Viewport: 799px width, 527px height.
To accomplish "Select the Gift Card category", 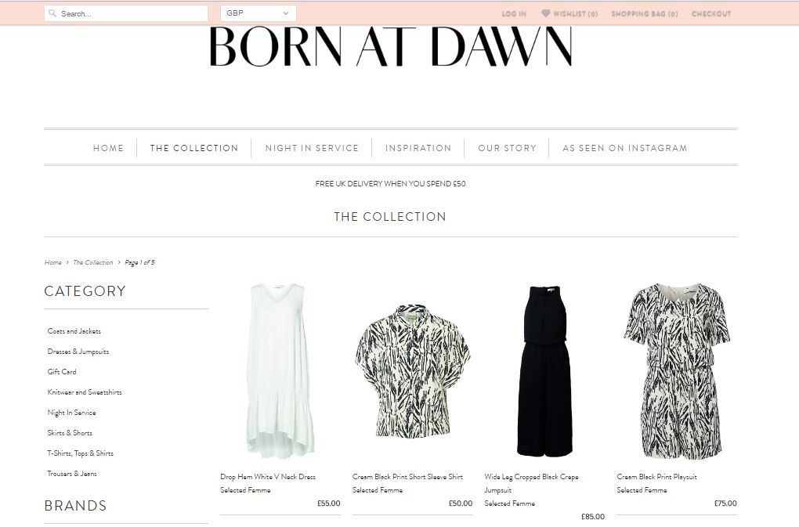I will (x=62, y=372).
